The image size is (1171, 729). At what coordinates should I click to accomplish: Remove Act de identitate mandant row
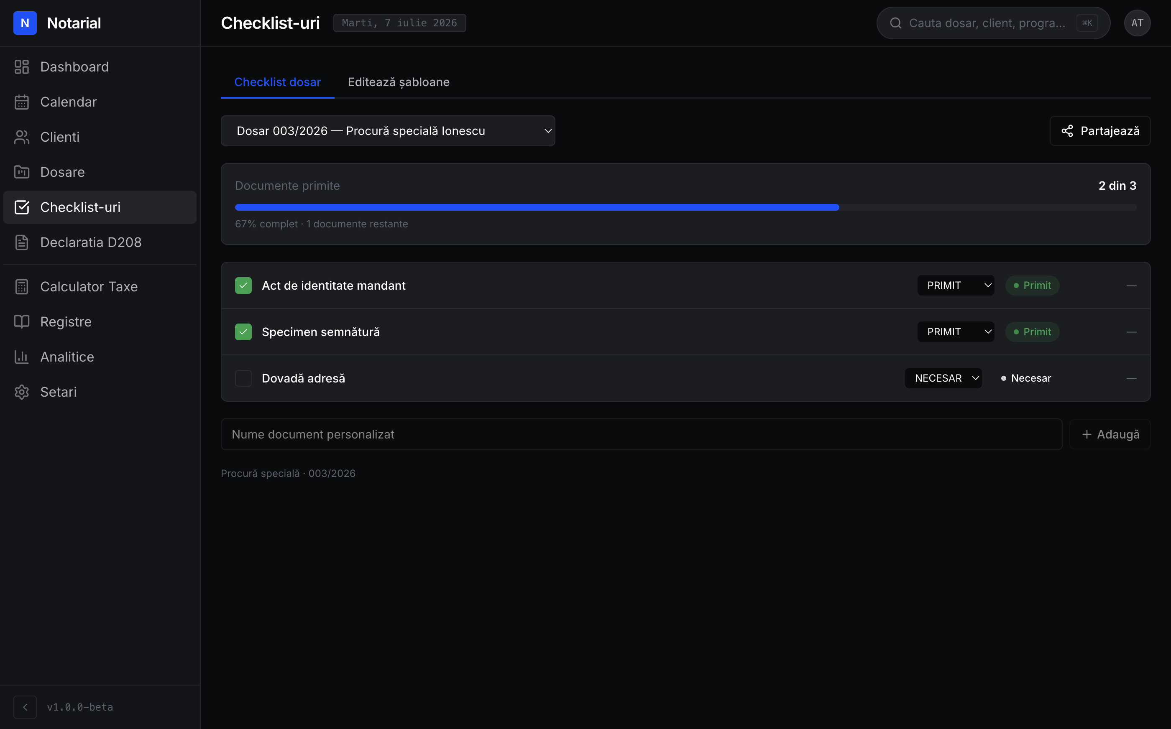point(1131,285)
